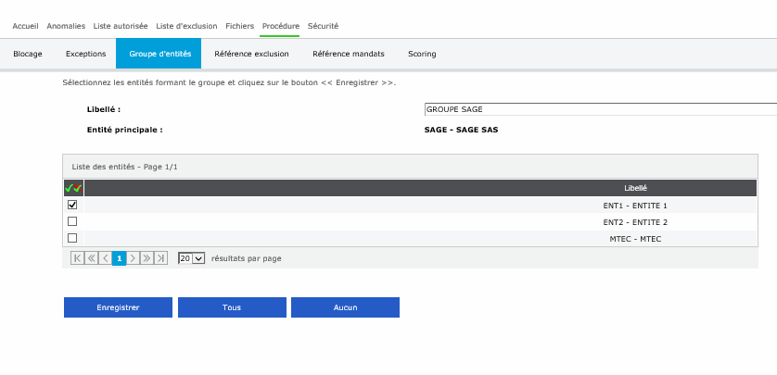
Task: Switch to the Référence exclusion tab
Action: point(251,54)
